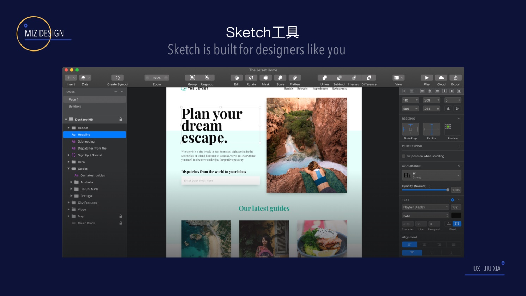This screenshot has height=296, width=526.
Task: Click the Rotate tool icon
Action: click(x=251, y=78)
